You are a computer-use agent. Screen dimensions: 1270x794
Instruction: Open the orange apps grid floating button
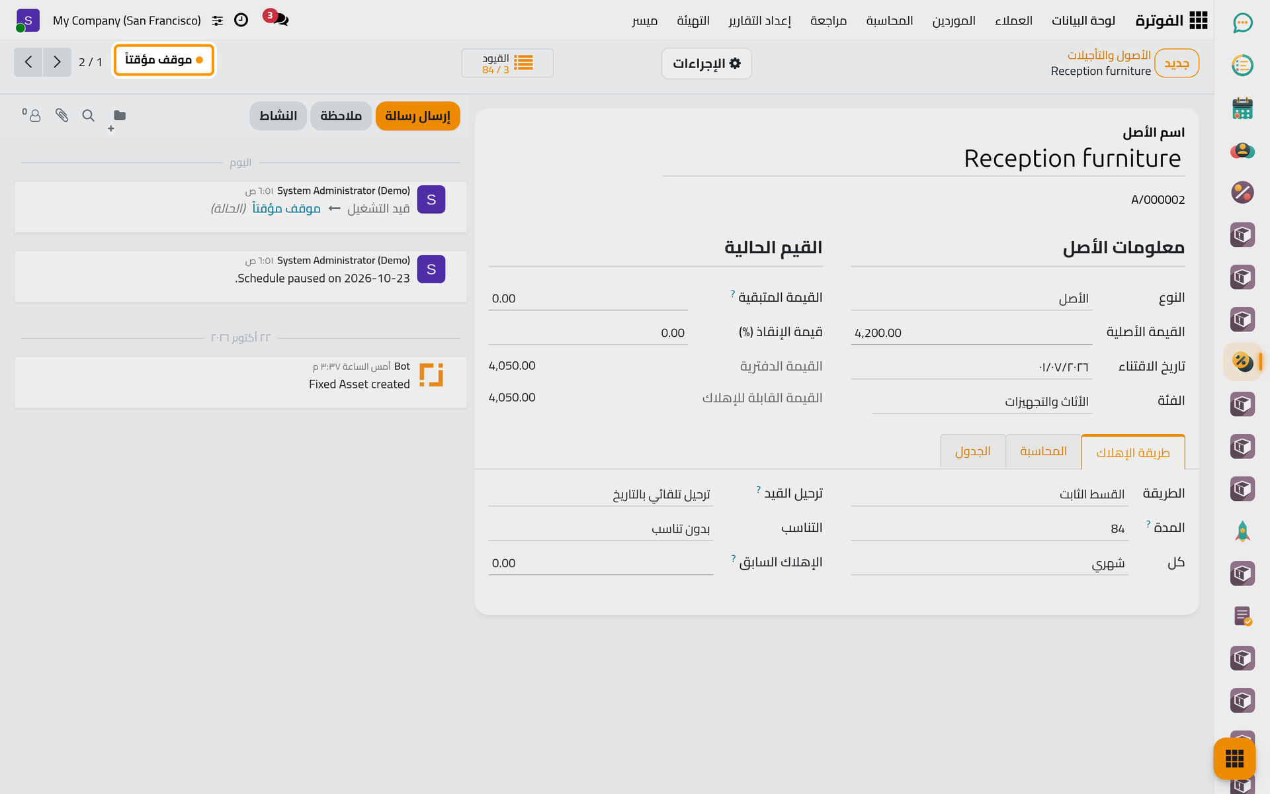(x=1234, y=759)
